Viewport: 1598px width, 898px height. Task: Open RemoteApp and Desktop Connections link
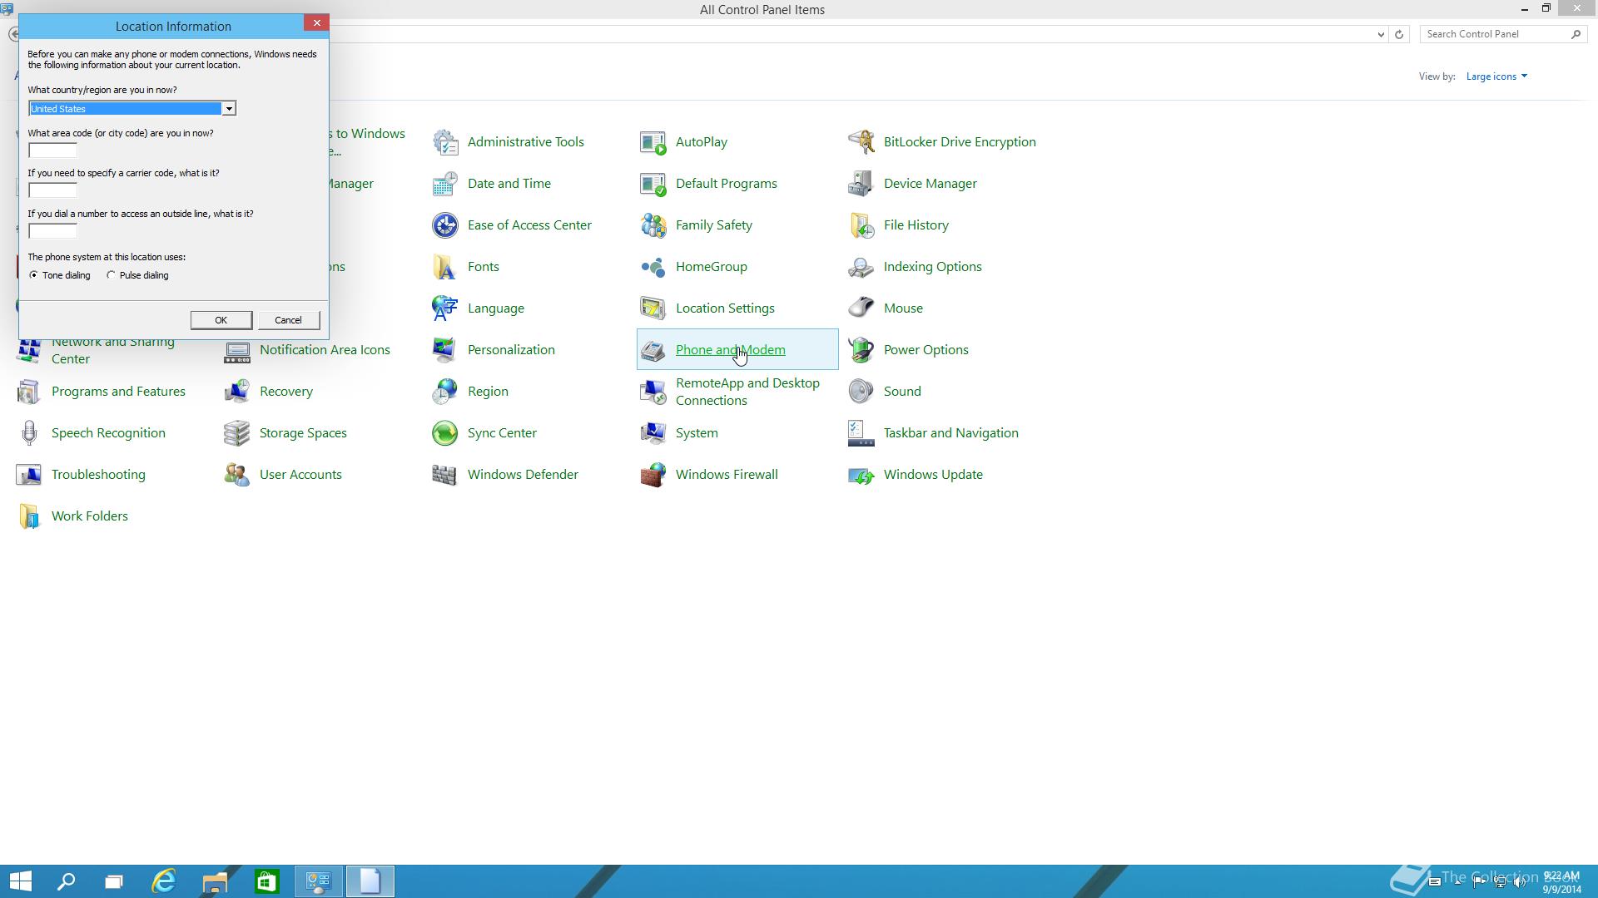pos(747,392)
